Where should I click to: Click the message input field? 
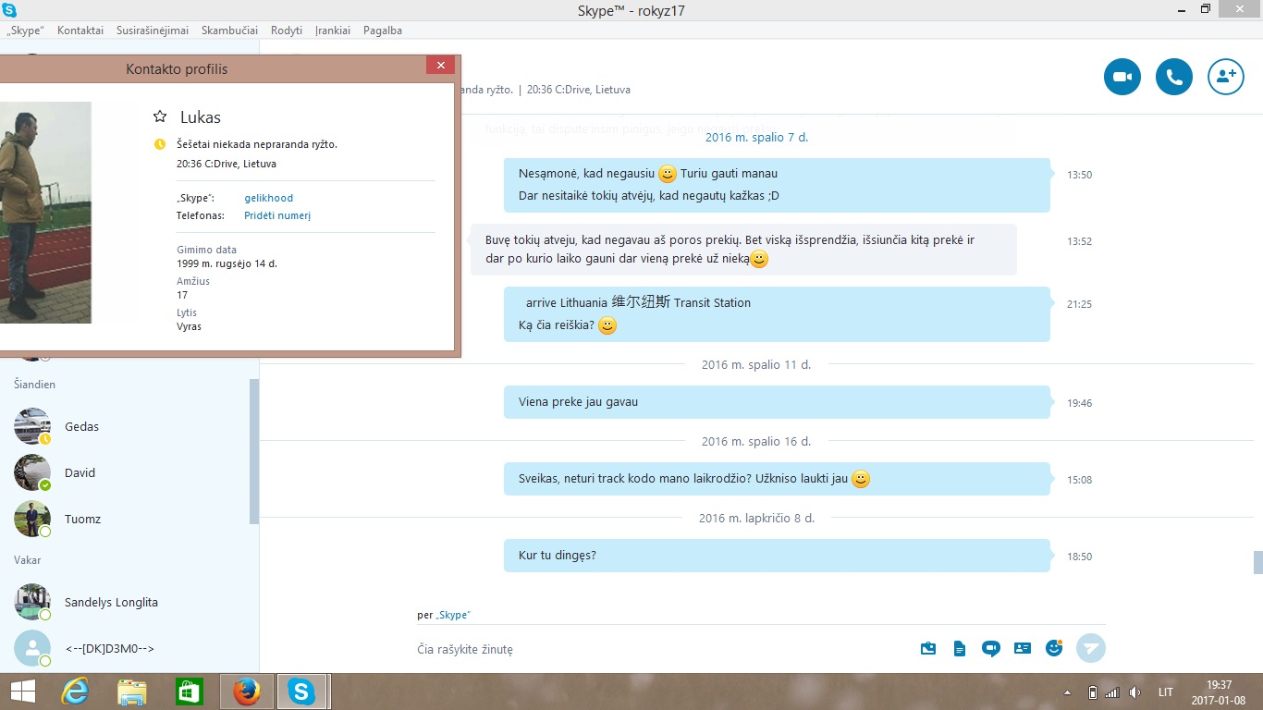661,649
